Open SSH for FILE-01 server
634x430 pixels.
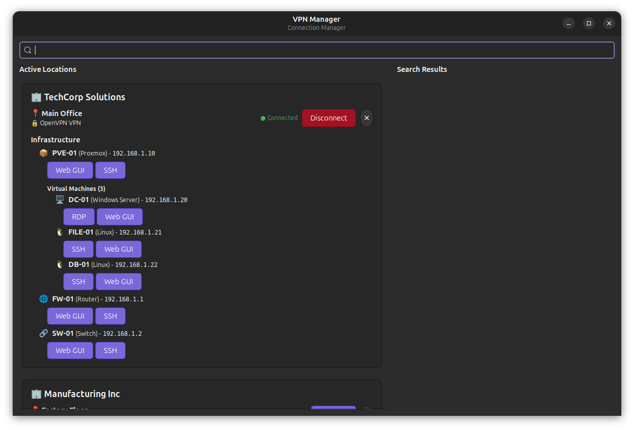click(x=78, y=249)
